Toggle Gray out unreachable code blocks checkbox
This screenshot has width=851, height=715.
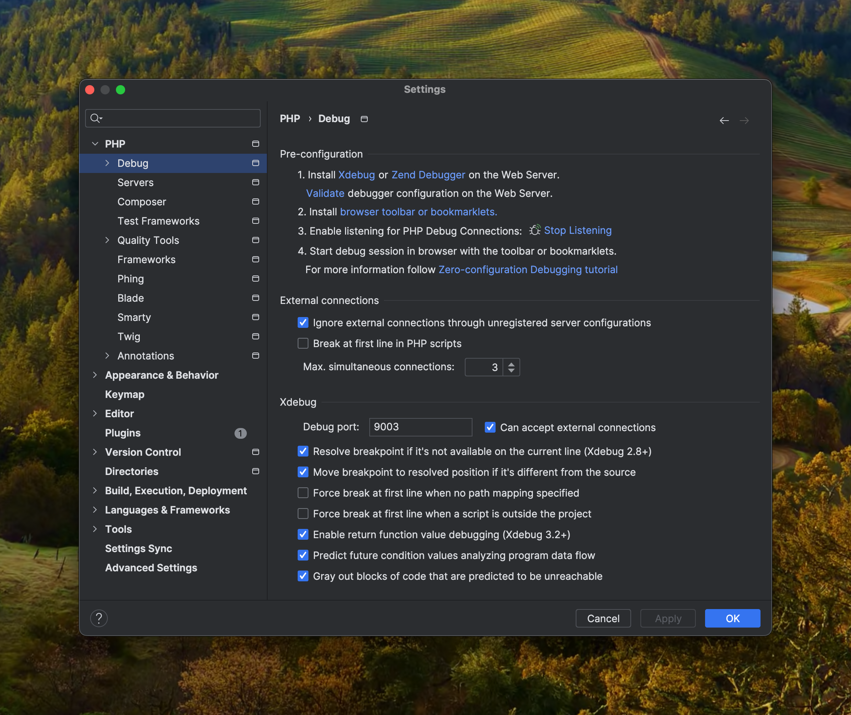coord(303,576)
